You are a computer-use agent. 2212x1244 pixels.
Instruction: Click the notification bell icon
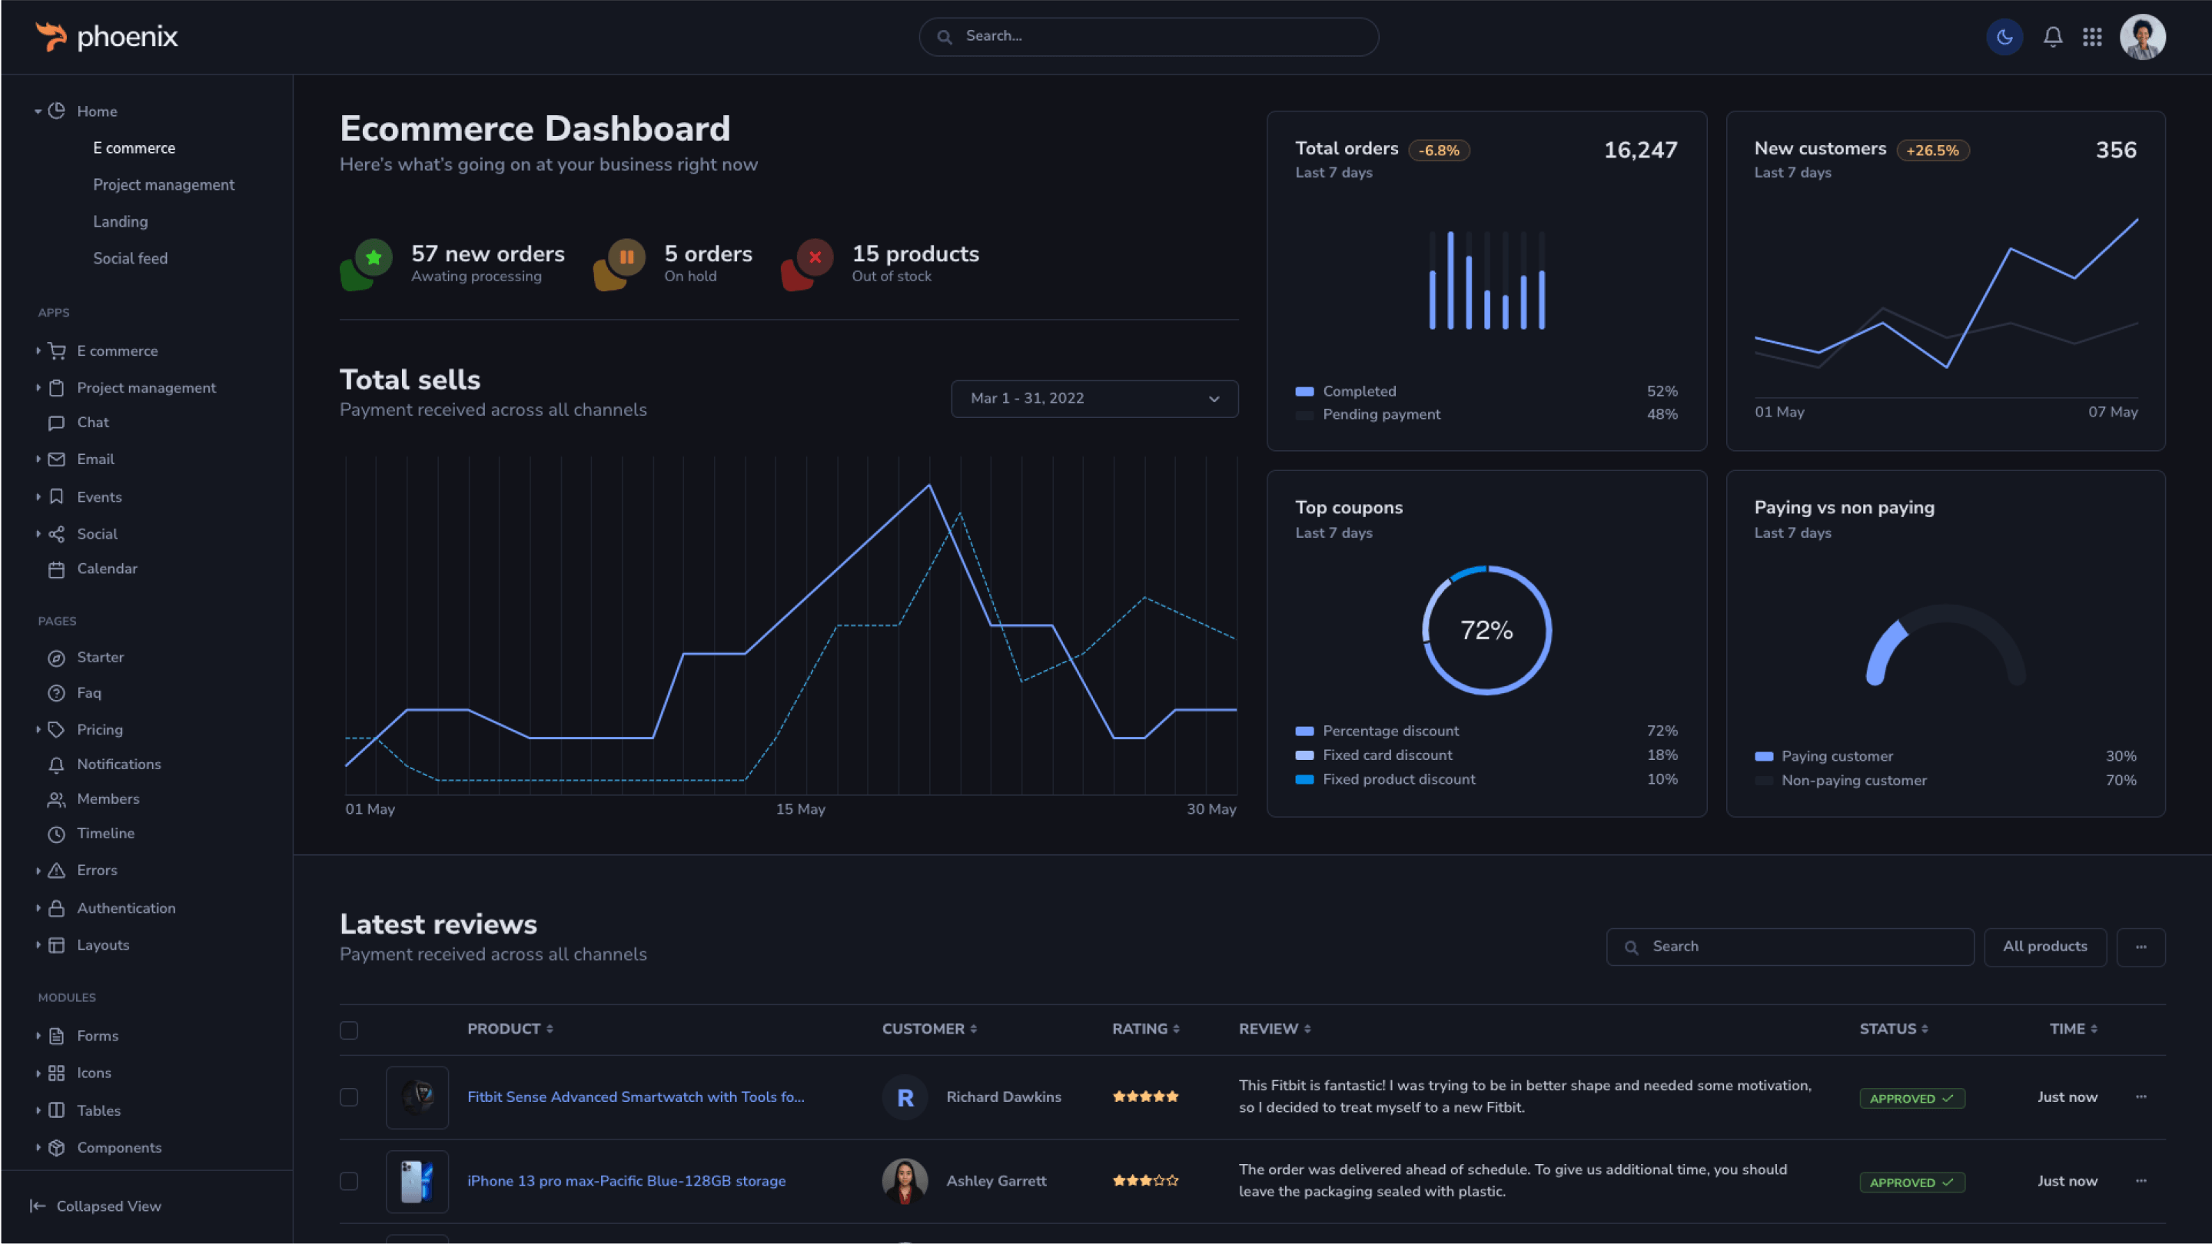coord(2052,37)
